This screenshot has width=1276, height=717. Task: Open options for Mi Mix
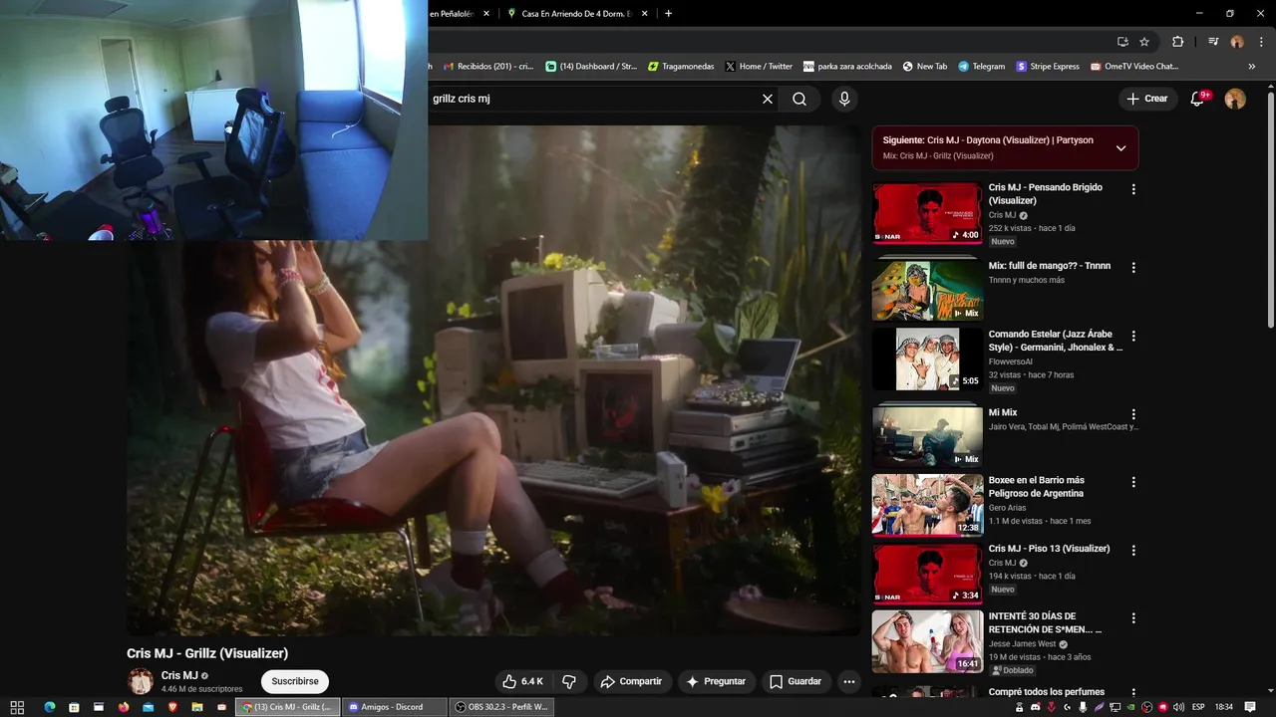[1132, 414]
